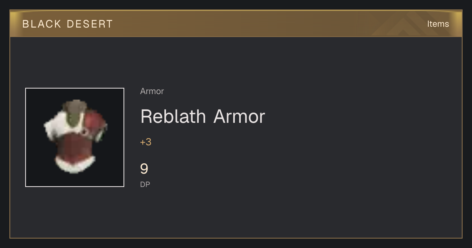Click the Reblath Armor item icon
This screenshot has width=472, height=248.
pyautogui.click(x=75, y=137)
